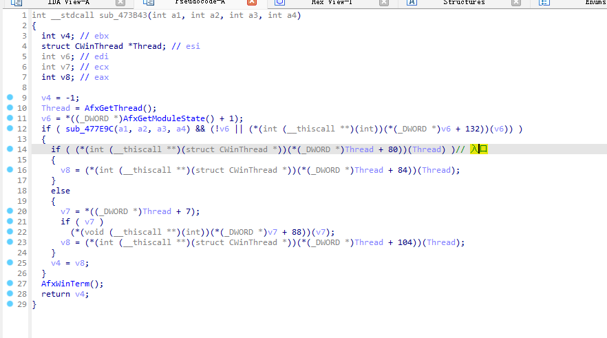Select offset 104 on line 23
This screenshot has width=607, height=338.
point(405,242)
